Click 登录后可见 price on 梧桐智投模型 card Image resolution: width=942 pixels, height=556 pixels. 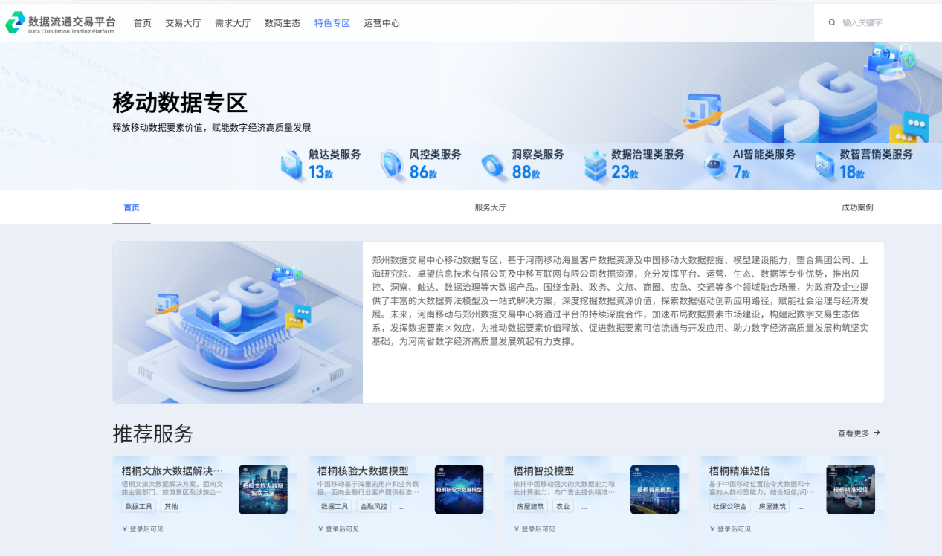point(535,529)
